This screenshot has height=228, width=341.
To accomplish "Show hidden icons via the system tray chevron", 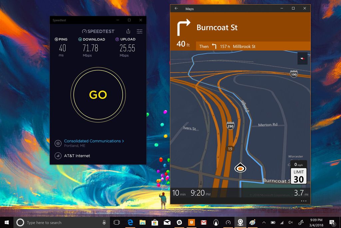I will 263,222.
